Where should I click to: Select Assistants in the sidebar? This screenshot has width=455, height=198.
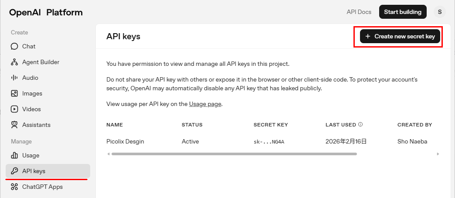[48, 125]
